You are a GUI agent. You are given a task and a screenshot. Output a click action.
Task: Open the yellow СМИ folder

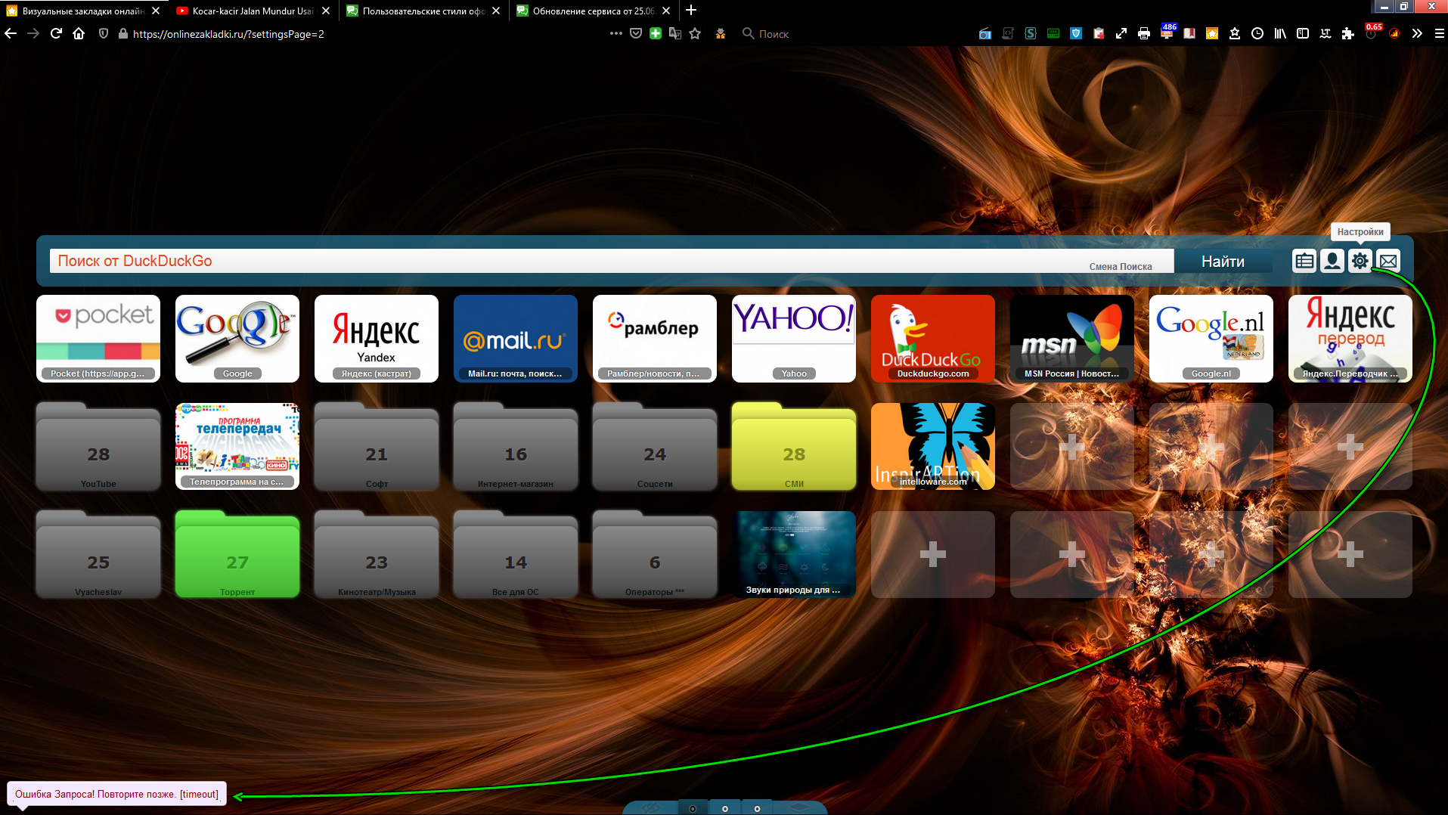(793, 447)
